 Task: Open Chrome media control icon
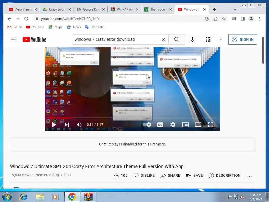(234, 19)
